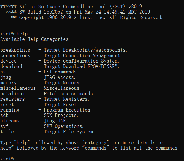This screenshot has height=161, width=184.
Task: Click 'Target Reset.' description text
Action: 61,104
